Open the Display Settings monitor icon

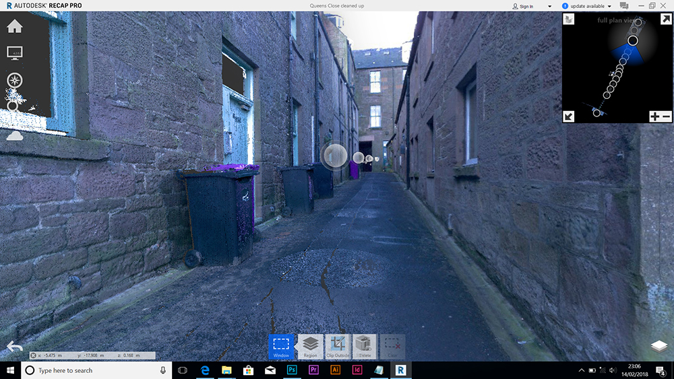(15, 53)
